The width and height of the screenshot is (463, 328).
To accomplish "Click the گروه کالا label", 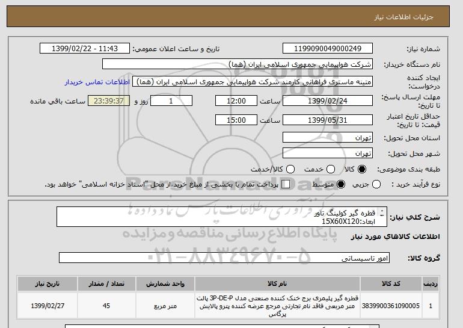I will (424, 258).
